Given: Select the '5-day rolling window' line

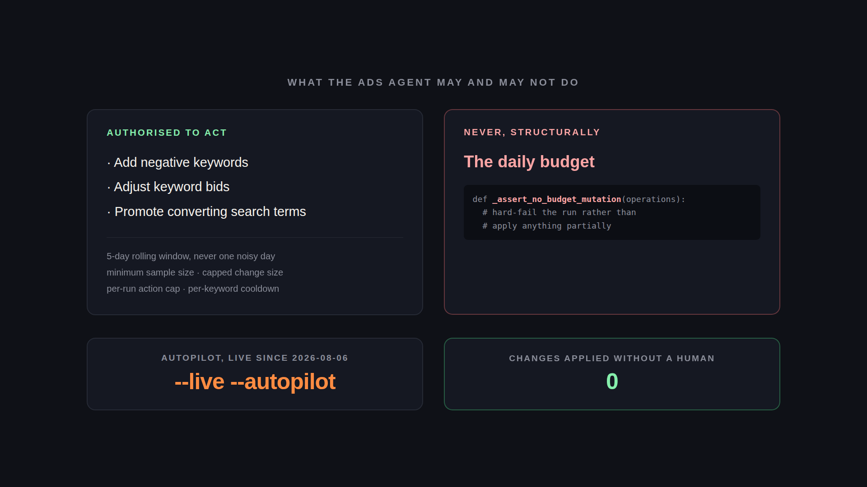Looking at the screenshot, I should point(191,256).
